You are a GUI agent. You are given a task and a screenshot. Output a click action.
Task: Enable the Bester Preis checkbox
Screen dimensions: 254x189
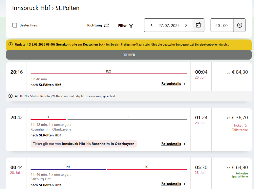(x=15, y=25)
